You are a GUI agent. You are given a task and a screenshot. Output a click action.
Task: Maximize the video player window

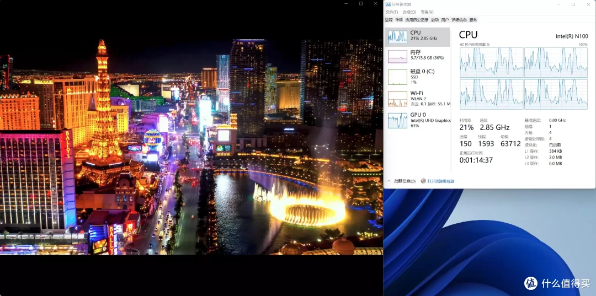[x=361, y=3]
